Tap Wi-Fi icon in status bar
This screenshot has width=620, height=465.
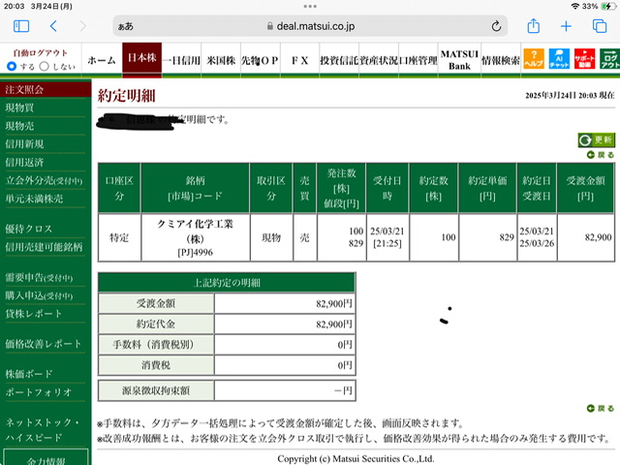[575, 7]
